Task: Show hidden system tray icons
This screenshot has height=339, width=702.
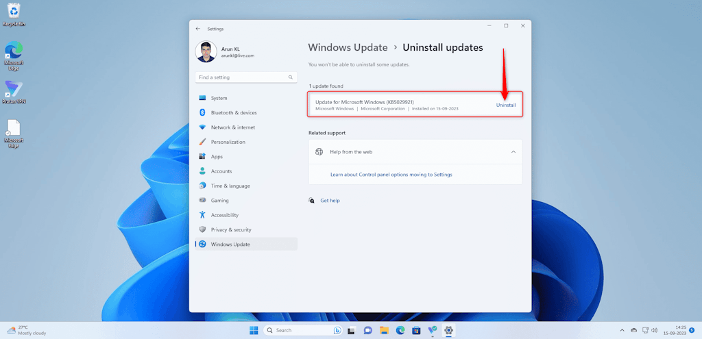Action: (622, 331)
